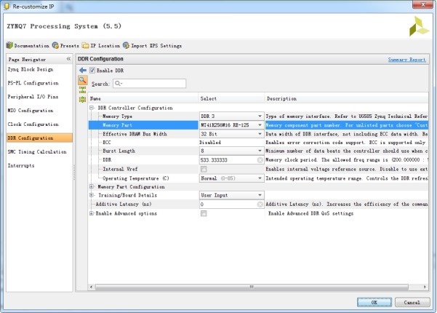Select the ECC row
Viewport: 437px width, 313px height.
(x=258, y=142)
